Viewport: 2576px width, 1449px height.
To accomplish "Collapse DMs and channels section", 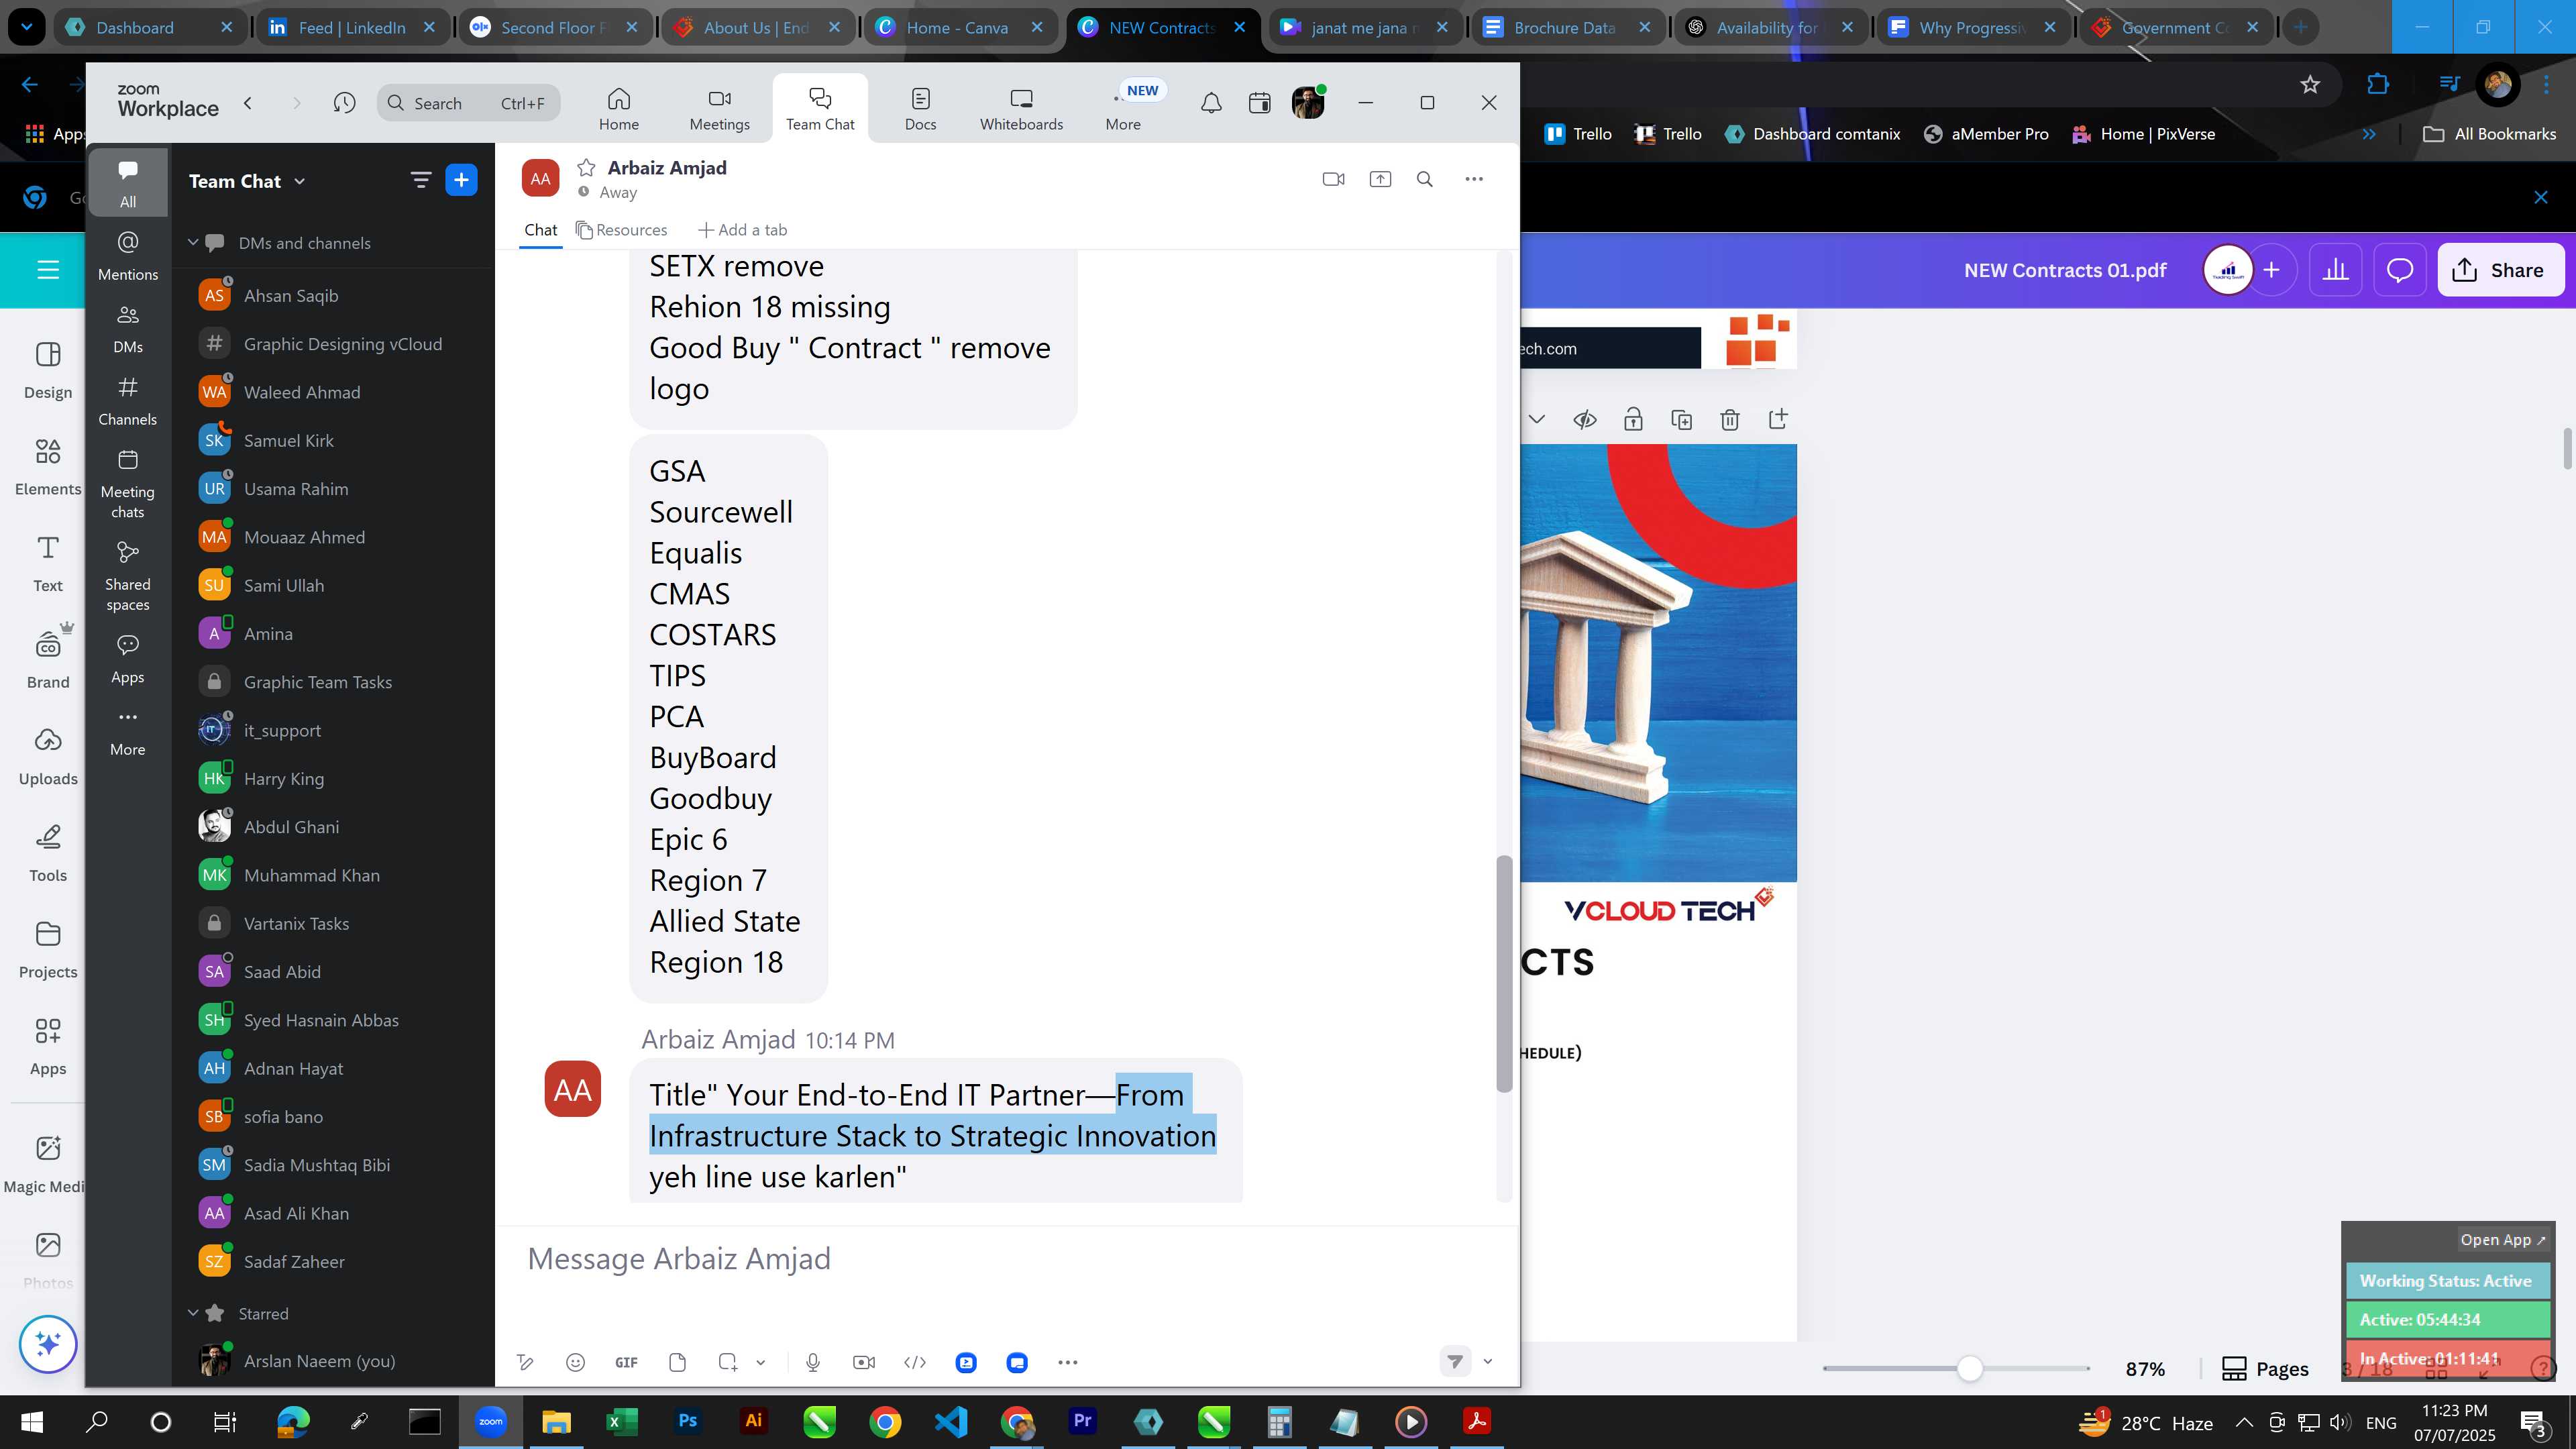I will [x=193, y=243].
